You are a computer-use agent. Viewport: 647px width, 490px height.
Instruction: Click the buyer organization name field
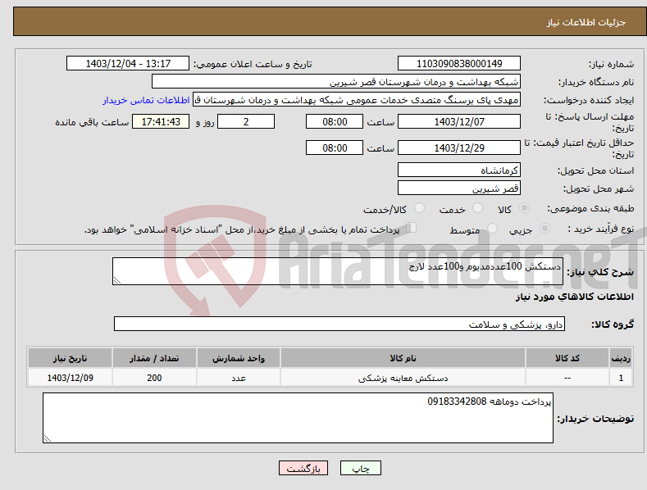tap(336, 82)
